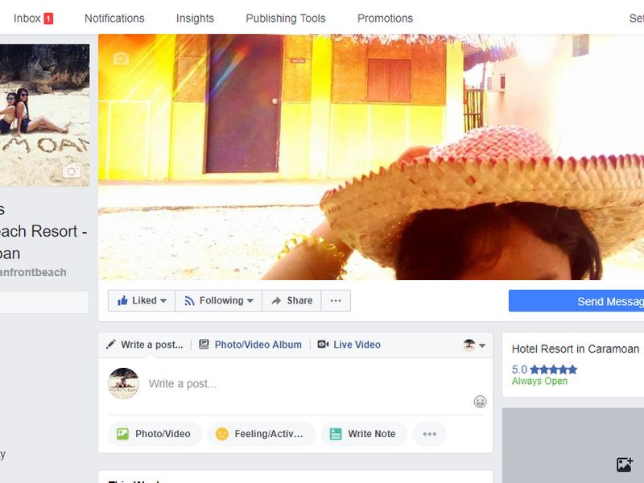Click the Share button
The image size is (644, 483).
pyautogui.click(x=291, y=300)
